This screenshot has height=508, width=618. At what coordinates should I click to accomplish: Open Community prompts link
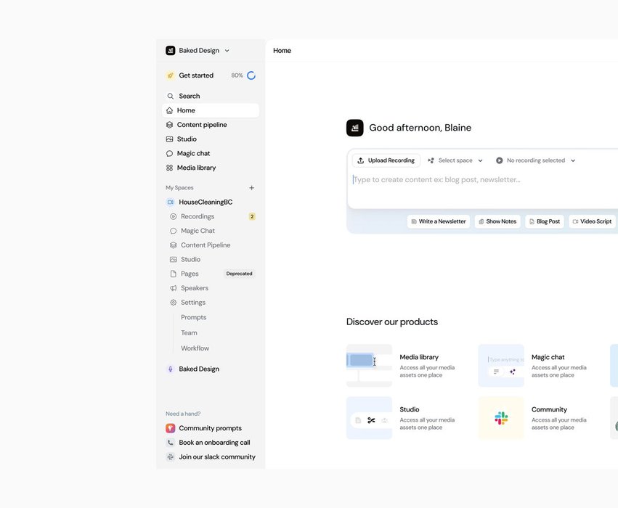211,428
